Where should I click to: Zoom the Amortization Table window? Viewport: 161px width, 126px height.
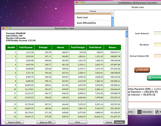(10, 28)
